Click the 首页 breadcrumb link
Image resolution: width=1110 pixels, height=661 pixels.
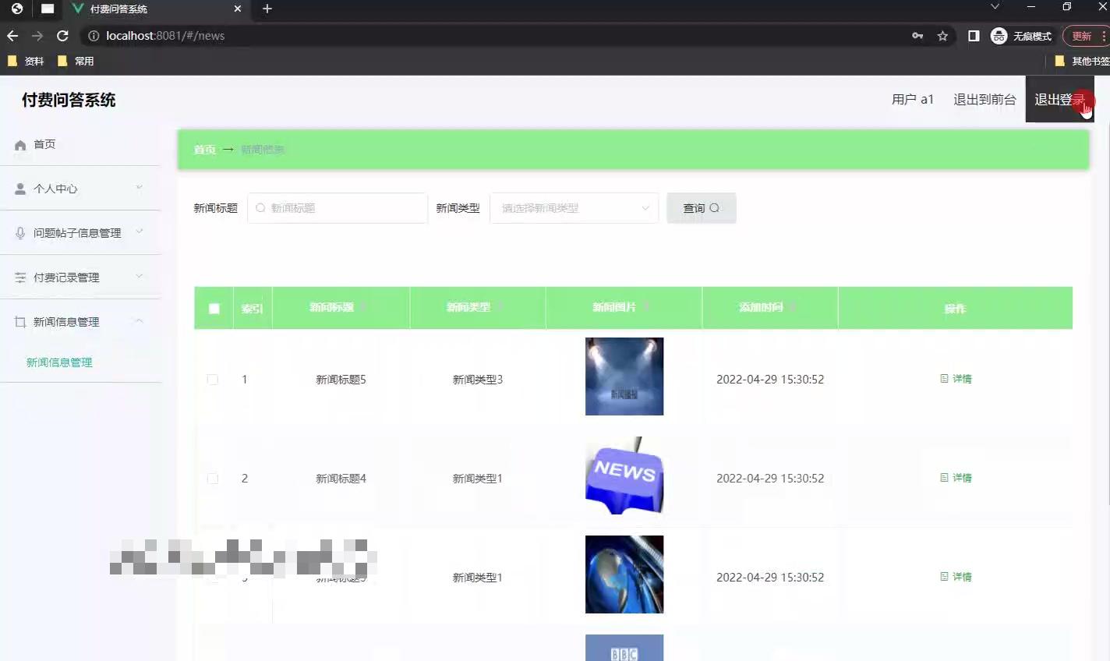204,150
